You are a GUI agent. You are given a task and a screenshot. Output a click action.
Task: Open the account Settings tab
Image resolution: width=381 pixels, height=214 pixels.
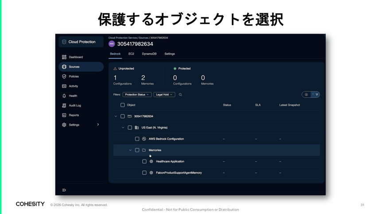click(x=170, y=54)
